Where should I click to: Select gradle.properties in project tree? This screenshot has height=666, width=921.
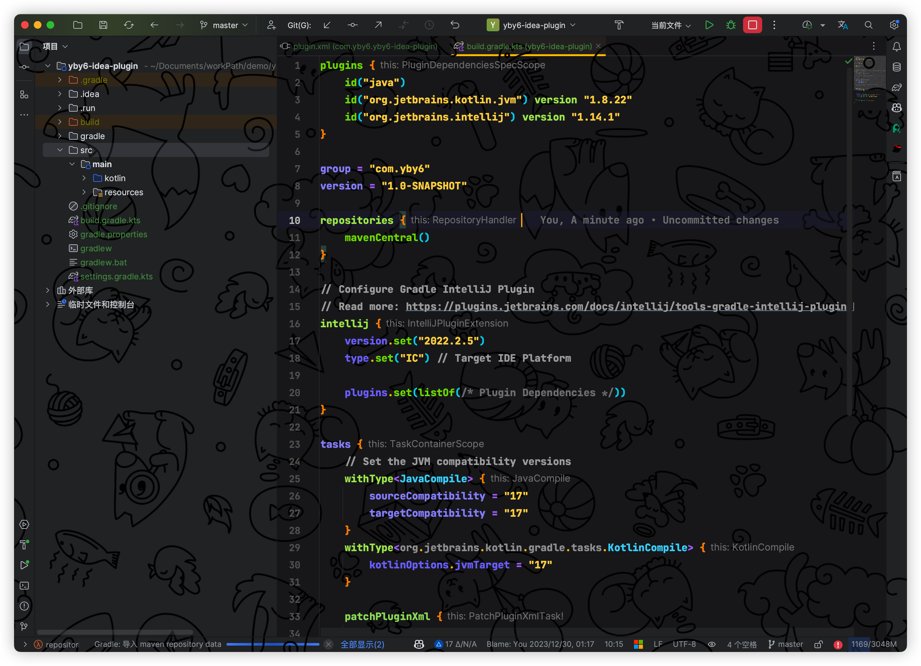113,234
